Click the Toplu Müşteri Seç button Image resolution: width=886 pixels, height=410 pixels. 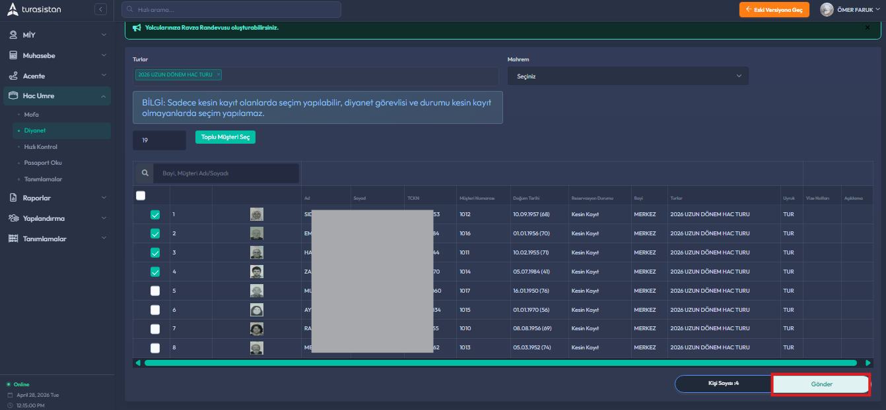[x=225, y=137]
